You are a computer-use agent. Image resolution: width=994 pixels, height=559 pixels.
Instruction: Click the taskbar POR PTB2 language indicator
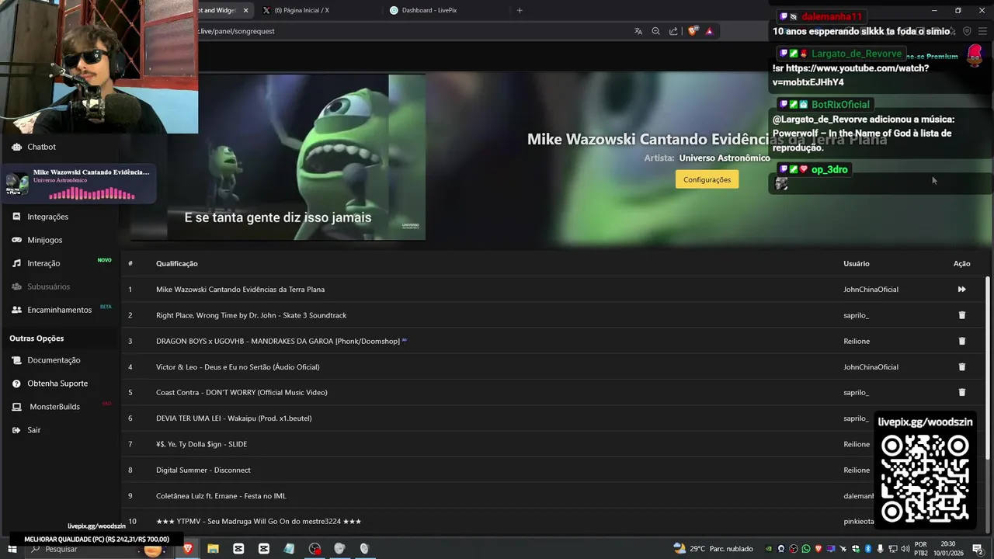[x=921, y=549]
